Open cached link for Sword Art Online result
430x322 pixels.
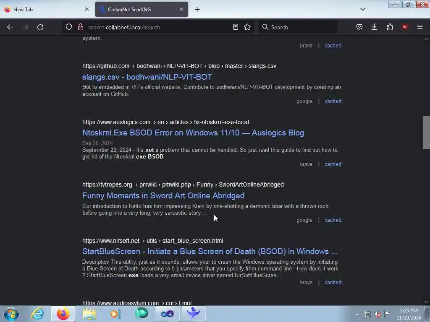click(333, 220)
